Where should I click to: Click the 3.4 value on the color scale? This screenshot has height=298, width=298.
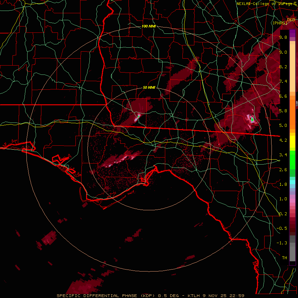(x=283, y=155)
